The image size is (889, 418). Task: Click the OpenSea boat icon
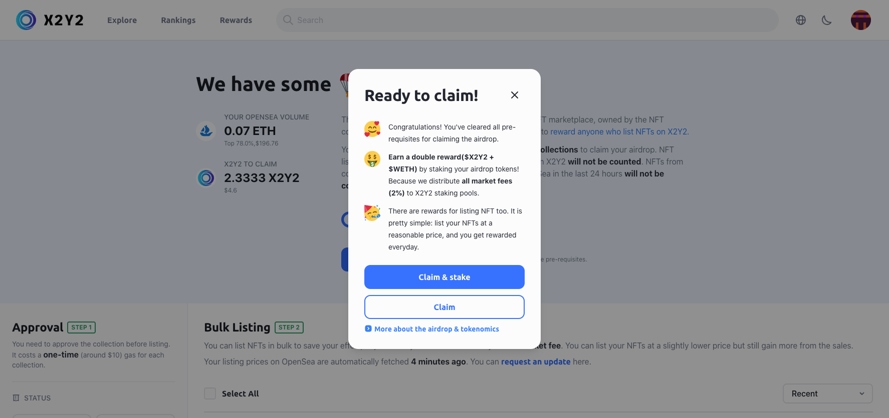tap(206, 131)
